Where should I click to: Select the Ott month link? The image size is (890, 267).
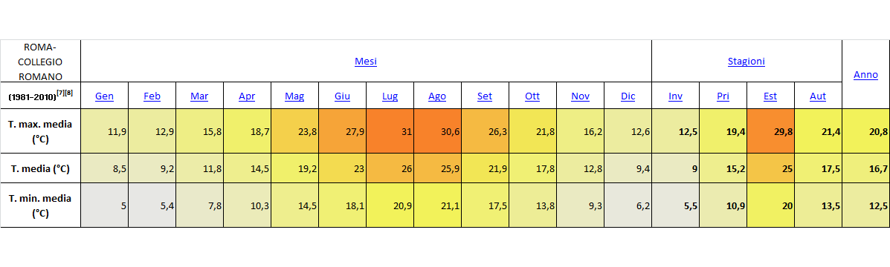click(x=532, y=96)
